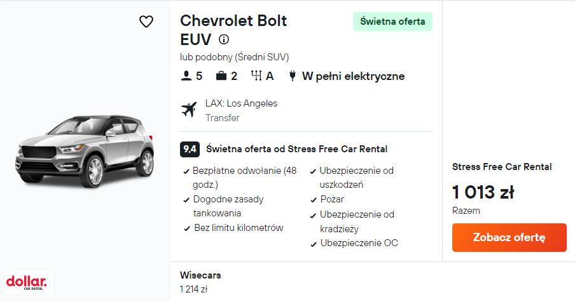Image resolution: width=575 pixels, height=302 pixels.
Task: Open the info icon next to EUV
Action: 224,39
